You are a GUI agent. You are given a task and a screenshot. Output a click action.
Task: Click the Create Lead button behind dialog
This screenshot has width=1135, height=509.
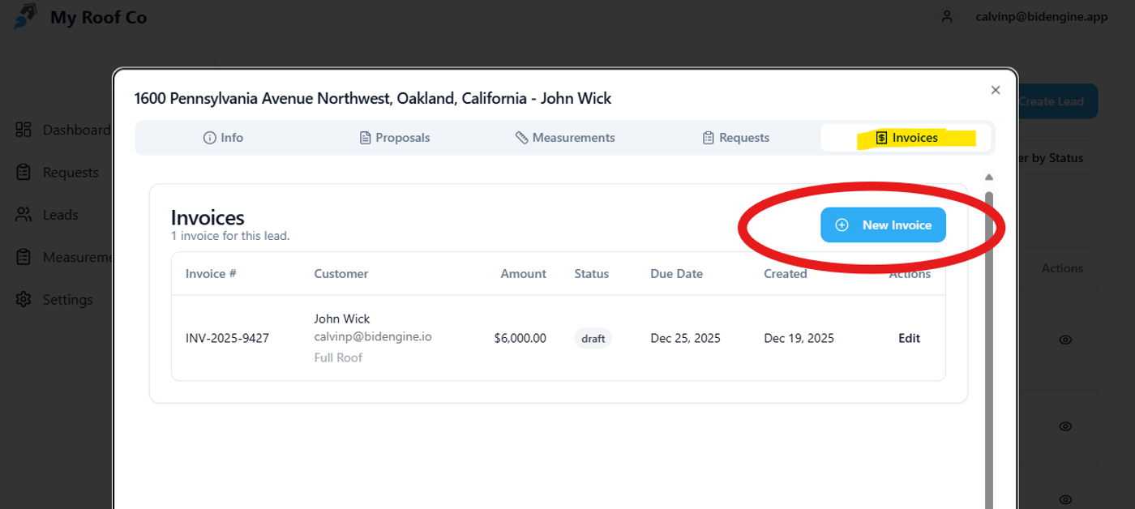1056,101
